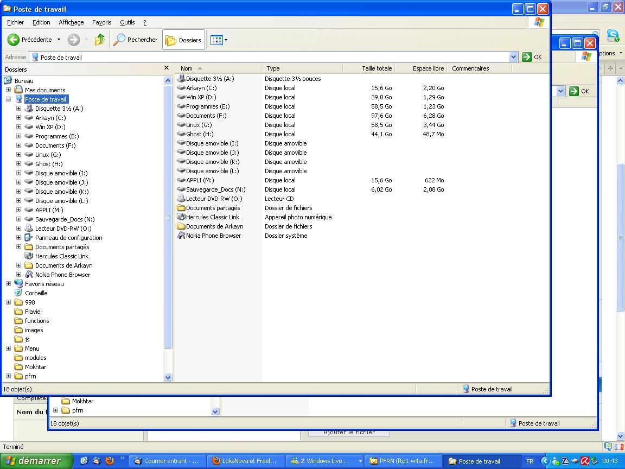Click Corbeille in the folder tree

pyautogui.click(x=36, y=293)
